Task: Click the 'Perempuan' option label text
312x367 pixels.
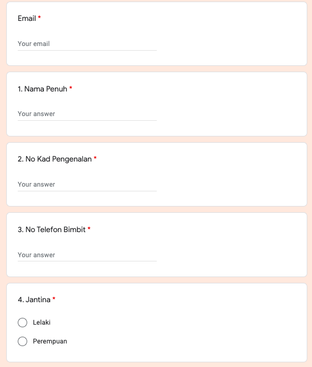Action: tap(50, 341)
